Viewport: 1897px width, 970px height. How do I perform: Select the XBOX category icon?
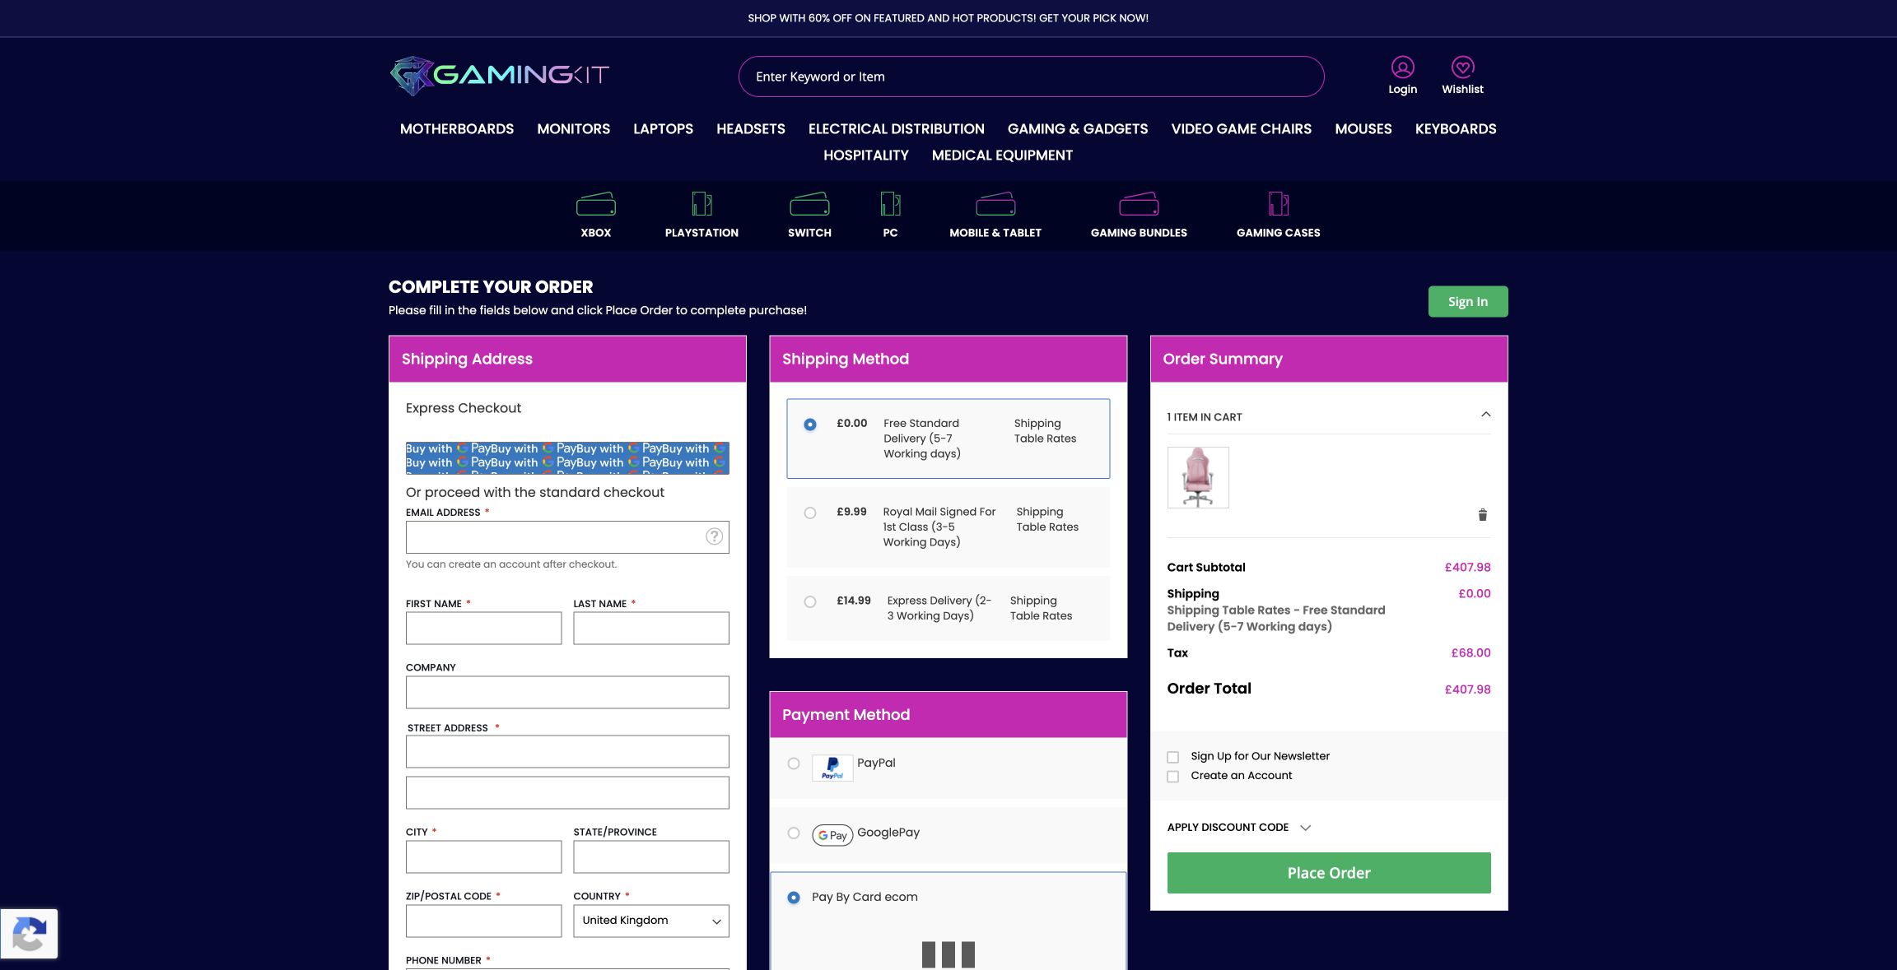(595, 203)
